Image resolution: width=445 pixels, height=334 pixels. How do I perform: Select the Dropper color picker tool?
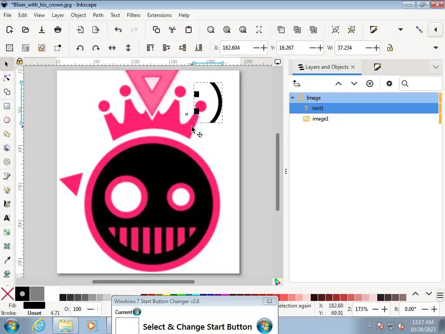[x=7, y=260]
